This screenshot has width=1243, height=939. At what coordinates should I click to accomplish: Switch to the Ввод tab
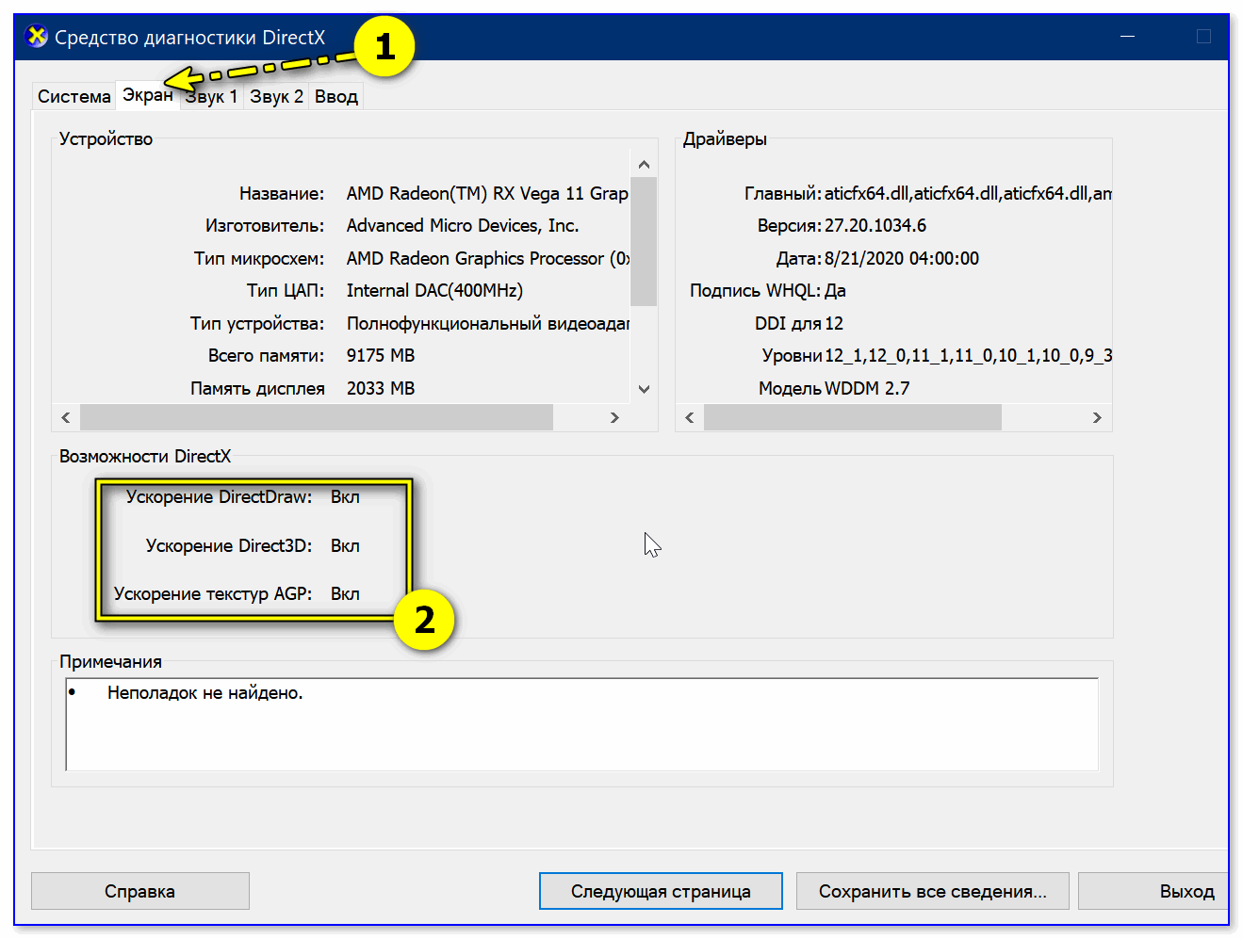coord(336,96)
